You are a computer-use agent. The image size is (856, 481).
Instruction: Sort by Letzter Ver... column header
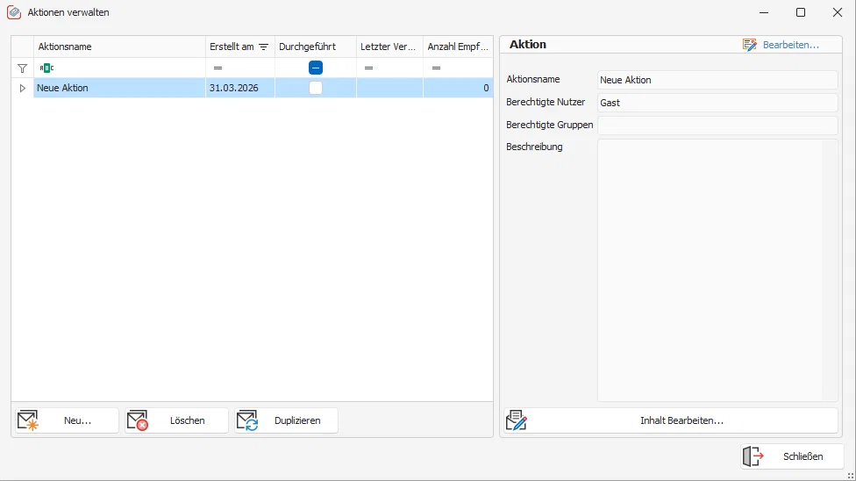[x=389, y=47]
